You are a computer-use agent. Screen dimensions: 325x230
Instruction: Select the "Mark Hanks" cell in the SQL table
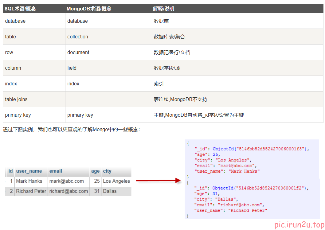(x=29, y=181)
